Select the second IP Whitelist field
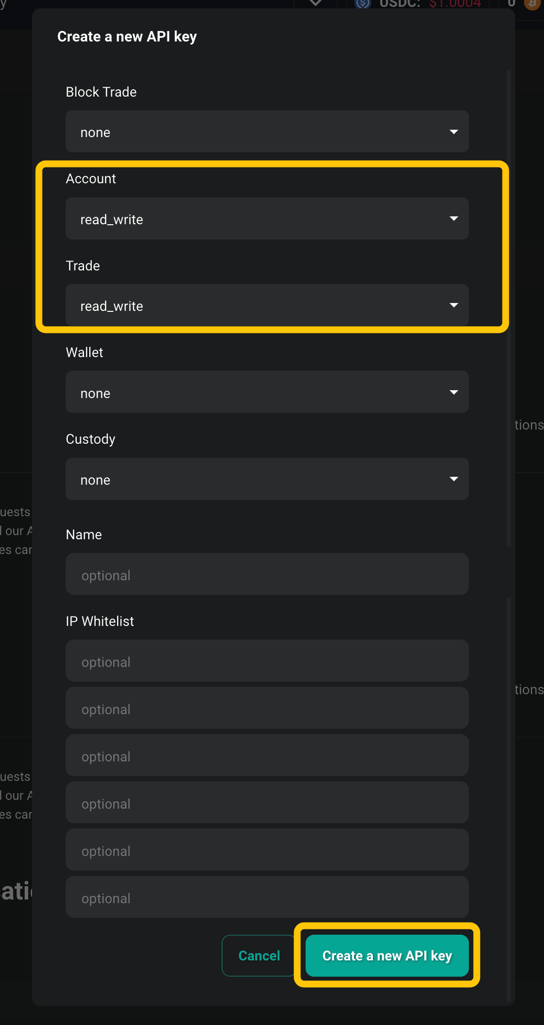 [267, 708]
